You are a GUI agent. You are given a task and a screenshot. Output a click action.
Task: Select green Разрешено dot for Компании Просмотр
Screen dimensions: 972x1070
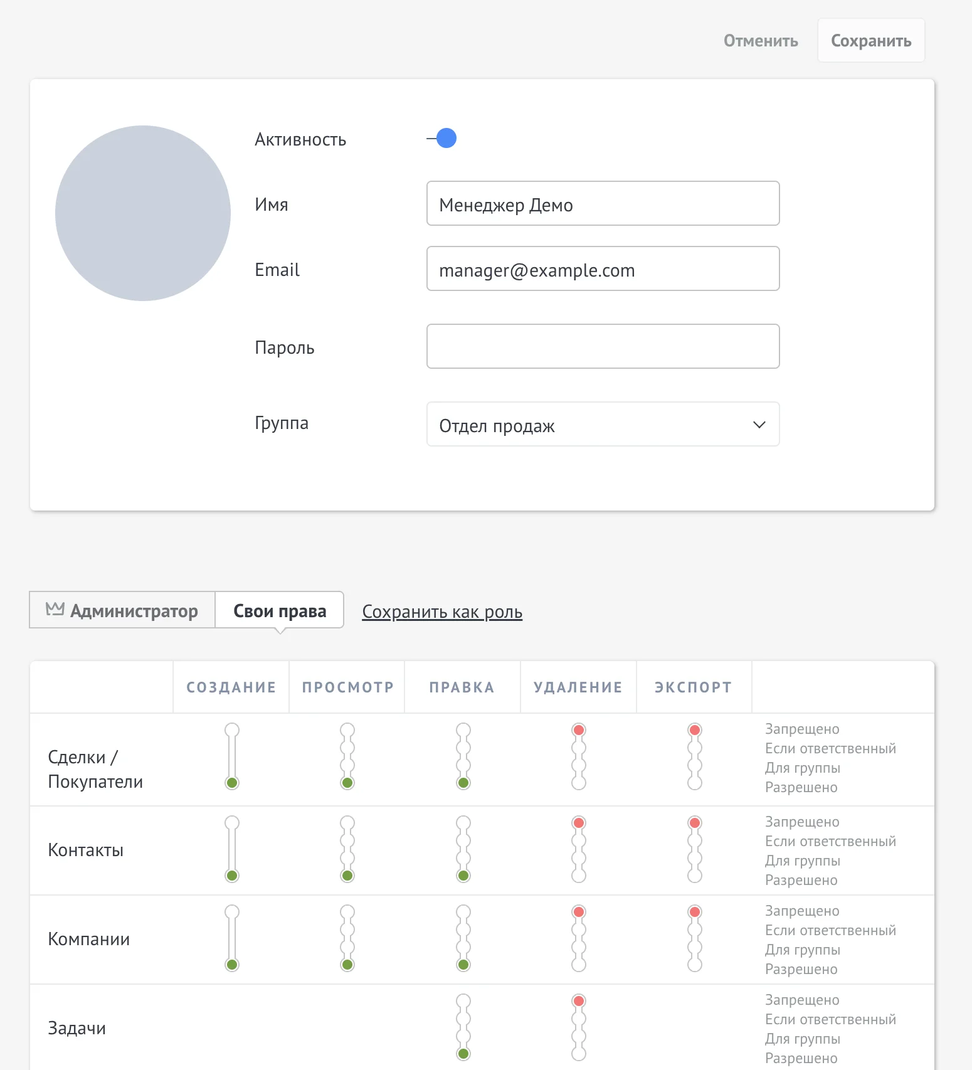point(347,965)
